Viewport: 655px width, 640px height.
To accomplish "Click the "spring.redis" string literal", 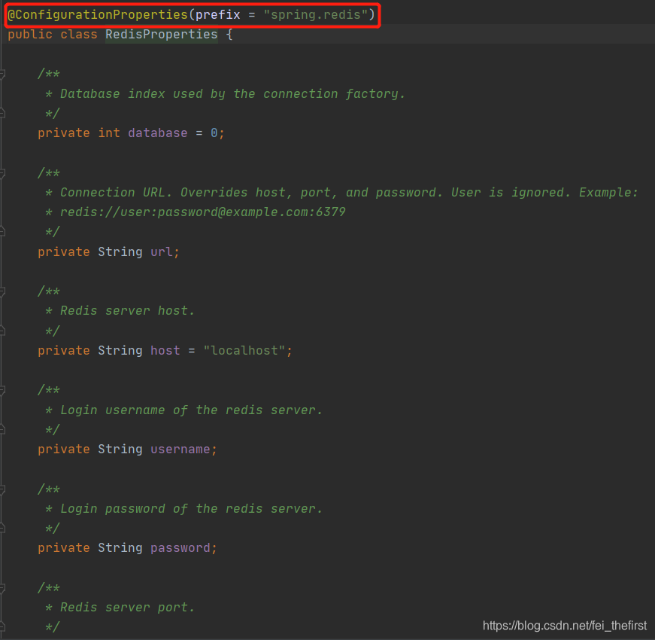I will tap(316, 15).
